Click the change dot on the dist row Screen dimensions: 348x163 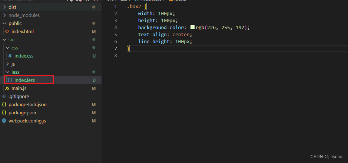point(94,7)
